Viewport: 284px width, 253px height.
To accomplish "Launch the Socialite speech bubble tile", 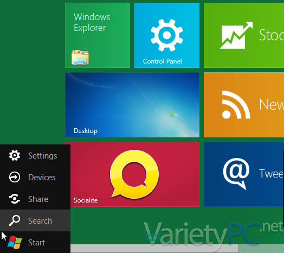I will click(x=135, y=174).
